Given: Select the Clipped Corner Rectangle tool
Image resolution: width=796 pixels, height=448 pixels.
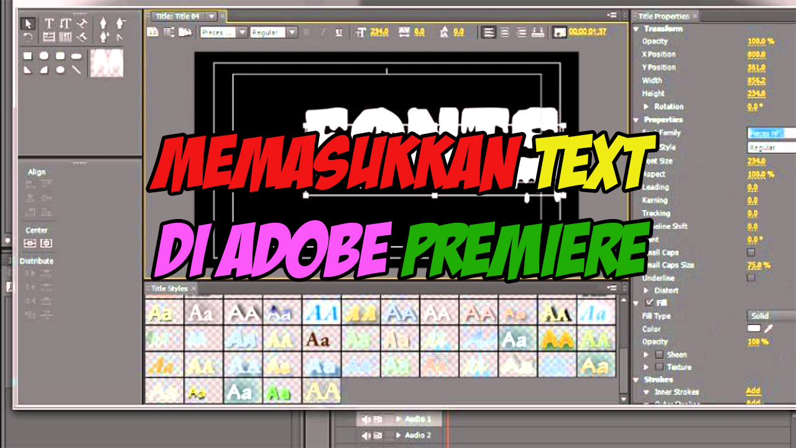Looking at the screenshot, I should point(44,55).
